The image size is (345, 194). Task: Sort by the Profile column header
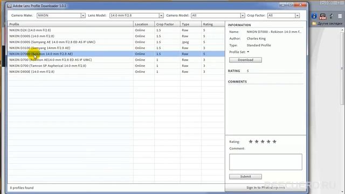[71, 24]
